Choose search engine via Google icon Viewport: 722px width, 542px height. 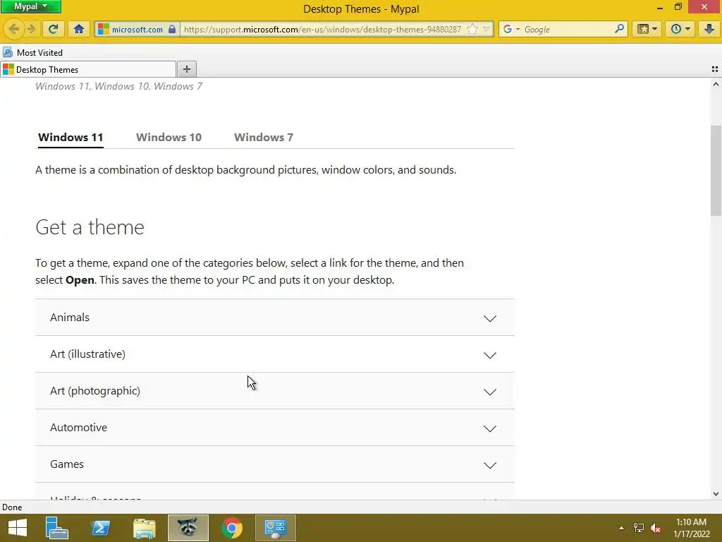pos(510,29)
